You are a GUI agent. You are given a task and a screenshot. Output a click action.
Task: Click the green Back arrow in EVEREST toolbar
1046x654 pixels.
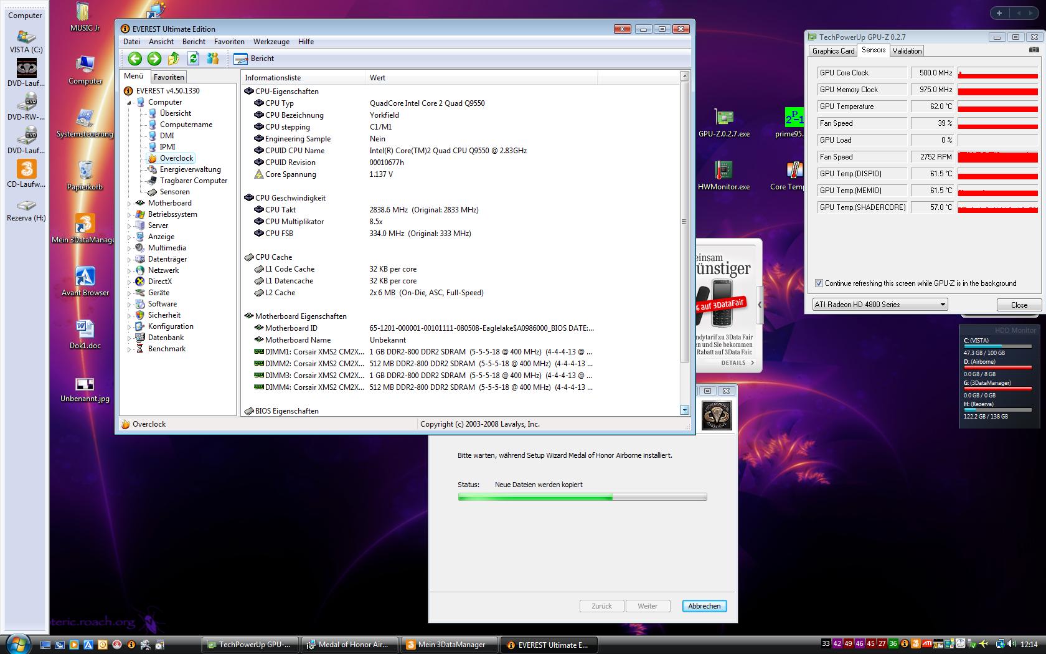pos(134,59)
